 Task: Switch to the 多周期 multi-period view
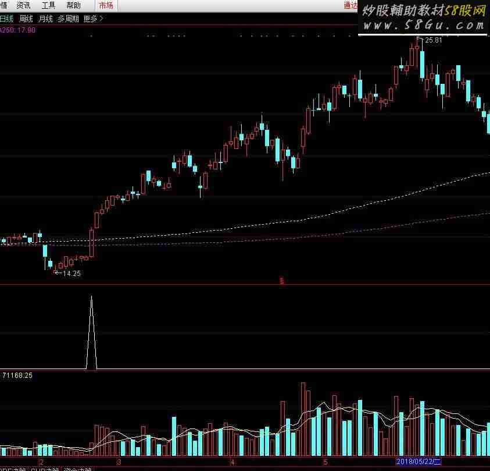(68, 19)
